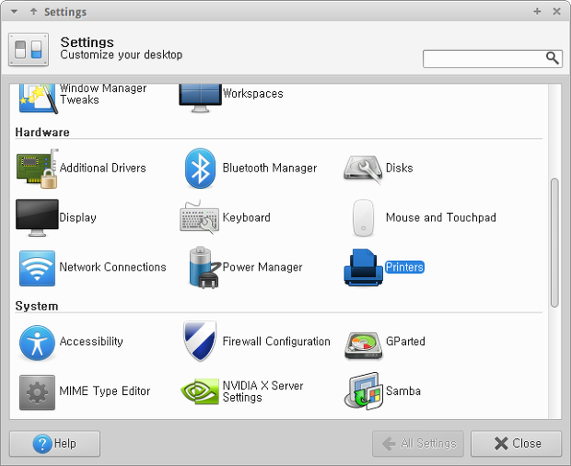
Task: Open NVIDIA X Server Settings icon
Action: [200, 391]
